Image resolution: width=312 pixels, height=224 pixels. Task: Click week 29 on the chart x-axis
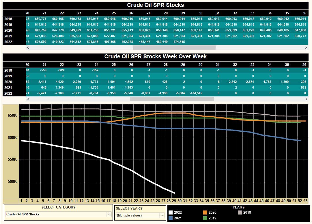pos(174,201)
